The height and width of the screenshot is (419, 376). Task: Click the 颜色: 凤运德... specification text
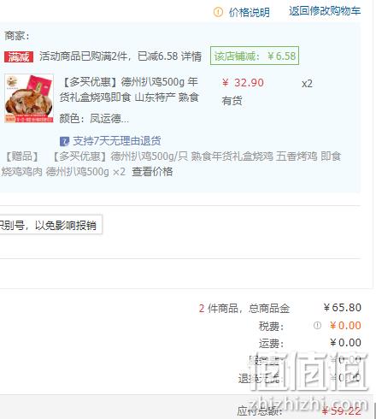tap(94, 118)
